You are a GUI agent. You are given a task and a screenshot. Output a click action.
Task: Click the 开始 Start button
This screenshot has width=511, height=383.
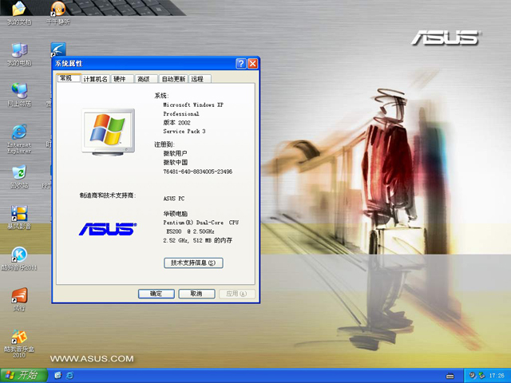click(x=23, y=375)
